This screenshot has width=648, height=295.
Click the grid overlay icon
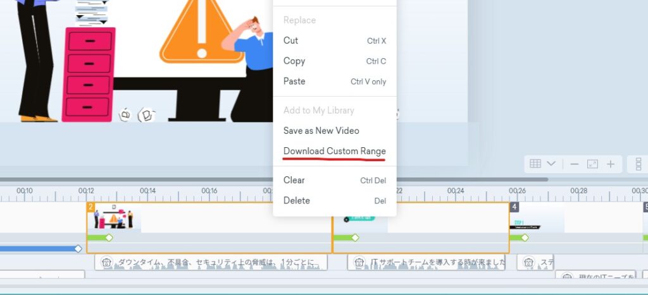535,164
